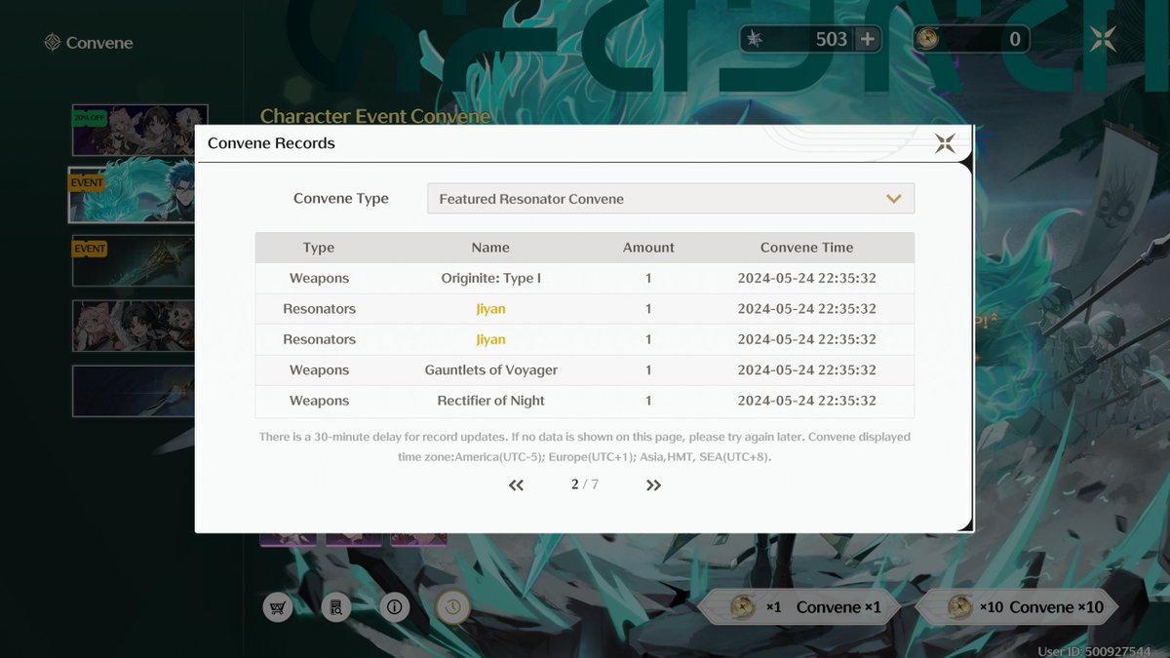Click the Convene Records title
This screenshot has height=658, width=1170.
(x=271, y=143)
